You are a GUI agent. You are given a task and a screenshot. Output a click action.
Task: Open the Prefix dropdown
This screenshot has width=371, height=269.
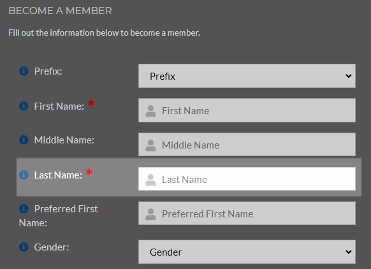[247, 76]
